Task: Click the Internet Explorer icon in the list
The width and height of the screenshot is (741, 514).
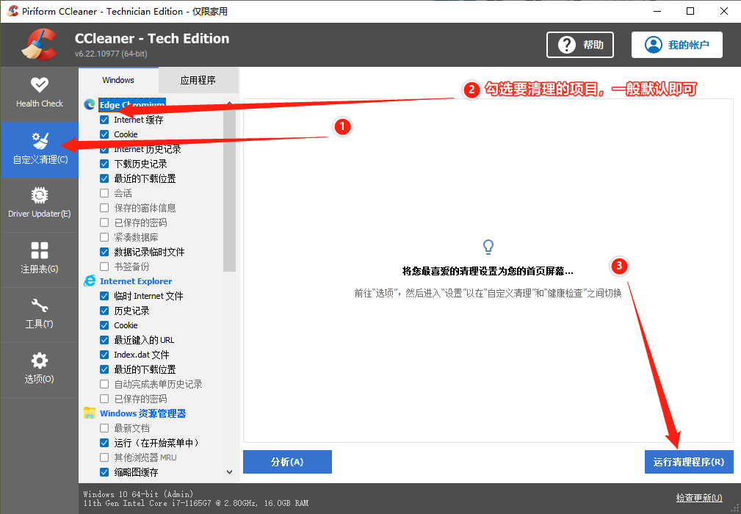Action: click(x=90, y=281)
